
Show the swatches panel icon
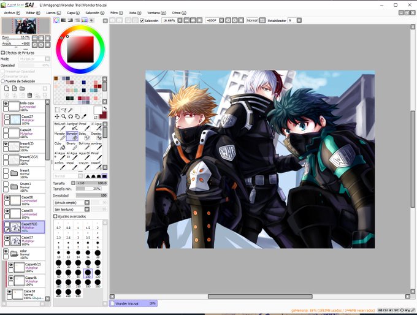(84, 20)
